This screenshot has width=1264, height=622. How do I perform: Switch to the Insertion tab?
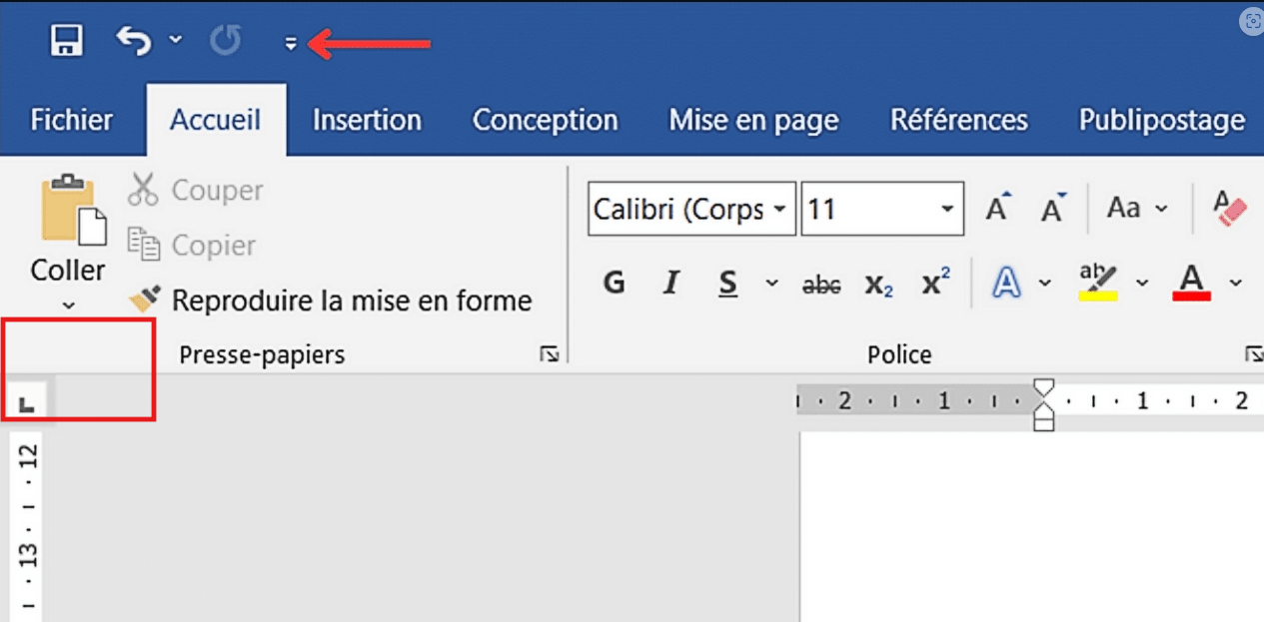367,120
